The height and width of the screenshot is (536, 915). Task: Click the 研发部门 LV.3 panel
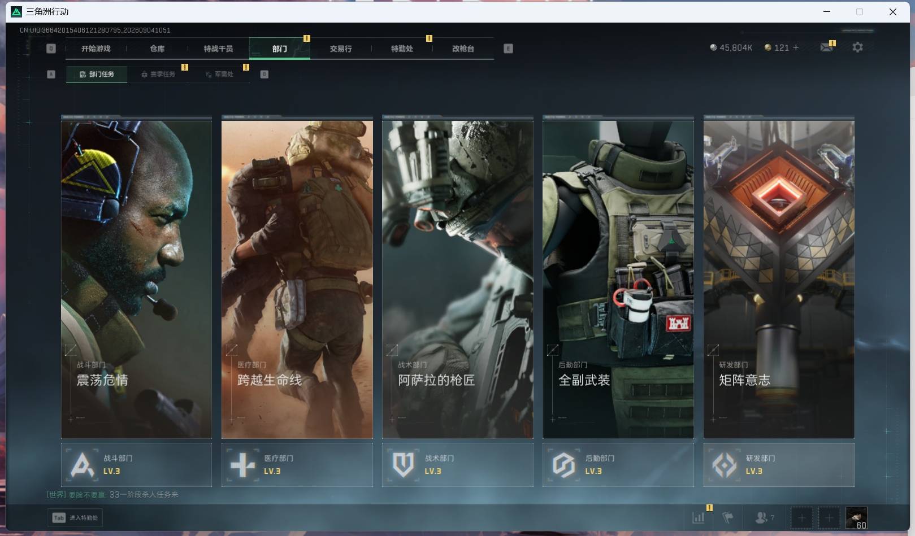(x=779, y=465)
